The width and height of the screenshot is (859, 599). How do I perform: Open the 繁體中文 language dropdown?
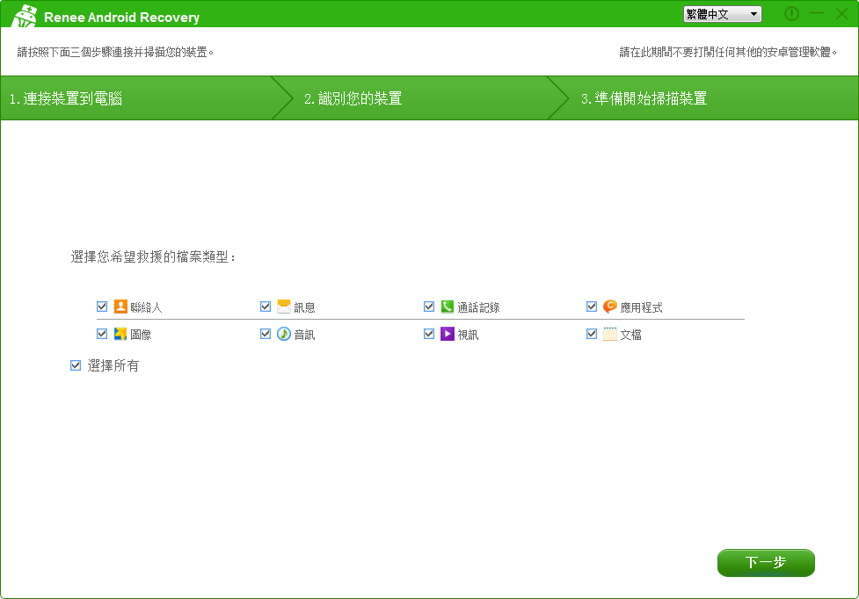pyautogui.click(x=722, y=14)
